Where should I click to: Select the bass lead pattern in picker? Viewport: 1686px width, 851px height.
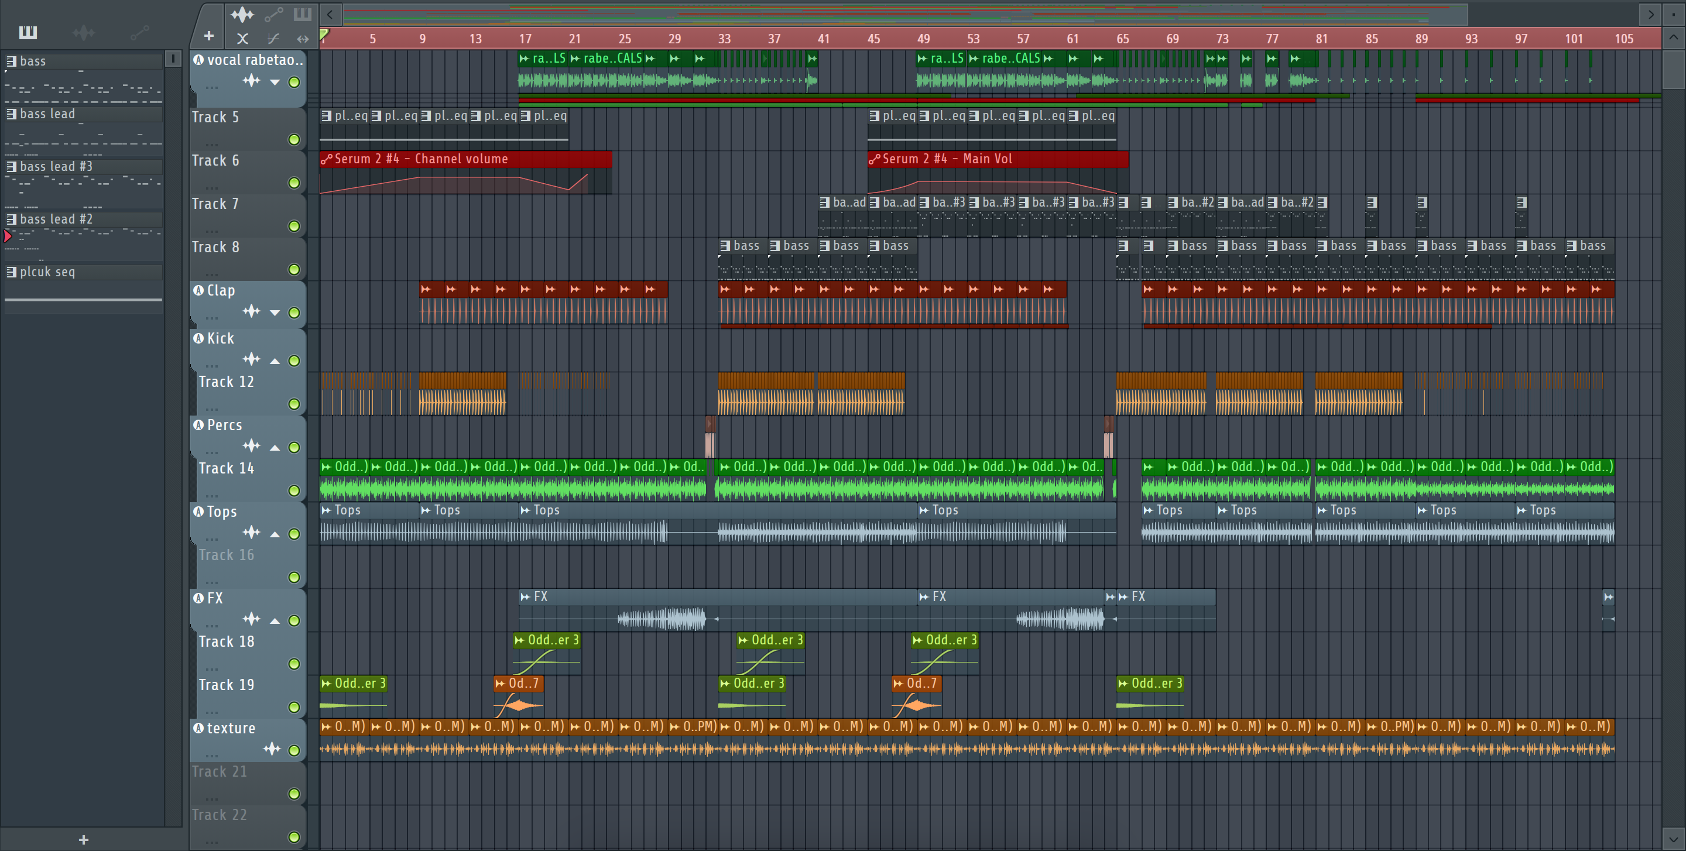click(x=83, y=131)
